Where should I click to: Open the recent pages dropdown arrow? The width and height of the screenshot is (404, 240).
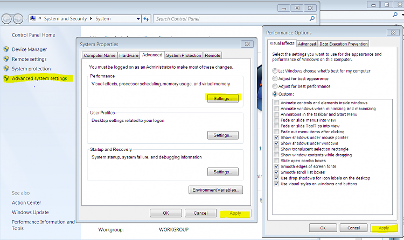pos(25,19)
